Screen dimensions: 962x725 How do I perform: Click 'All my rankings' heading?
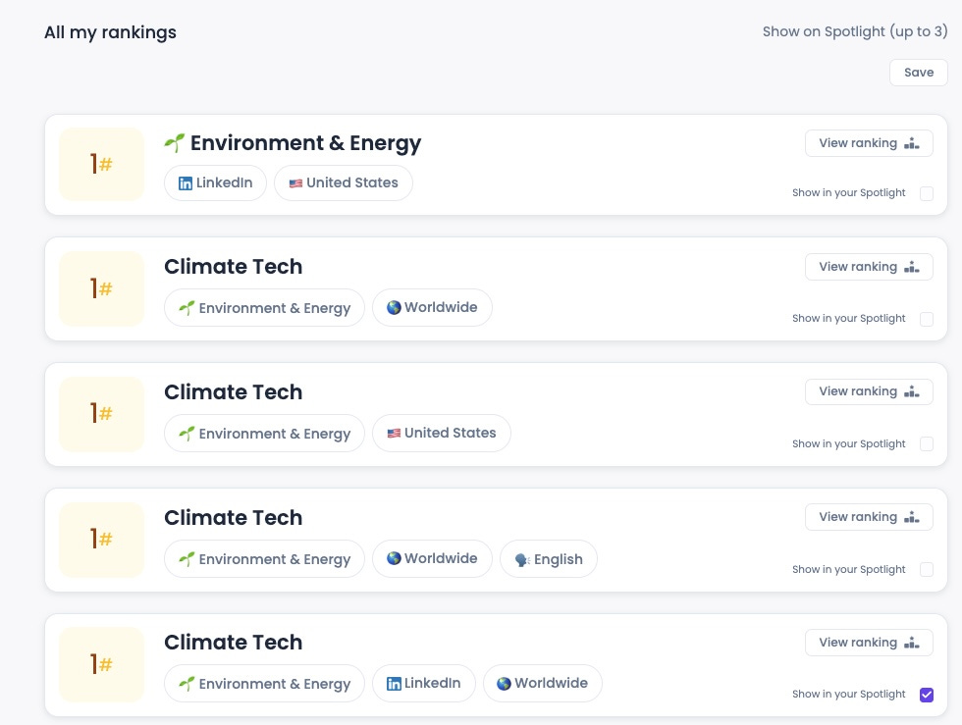(x=110, y=32)
